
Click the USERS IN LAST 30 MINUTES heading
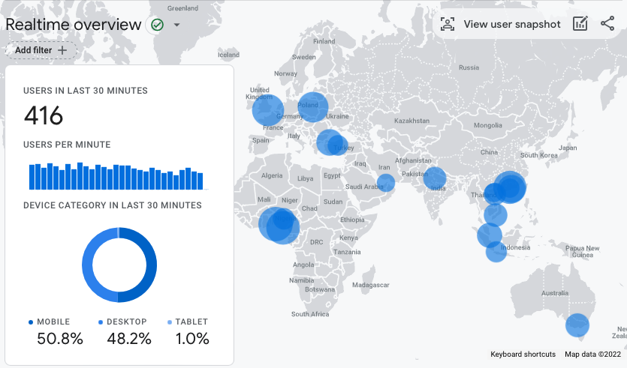[x=85, y=91]
